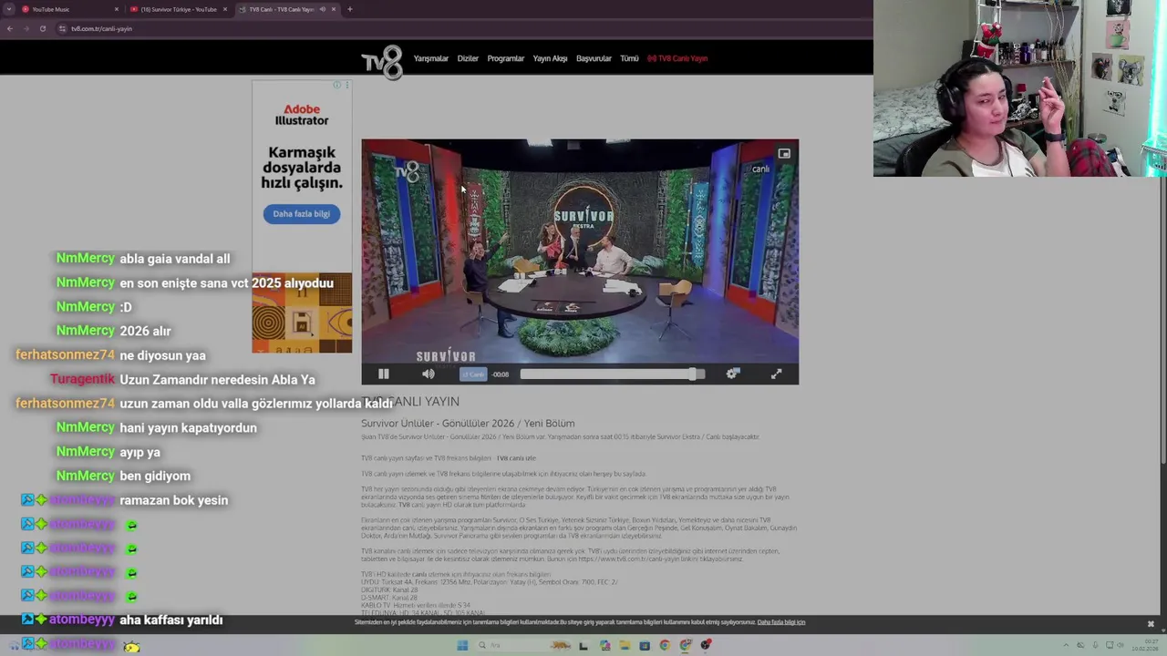Open the Yarışmalar menu

coord(431,58)
